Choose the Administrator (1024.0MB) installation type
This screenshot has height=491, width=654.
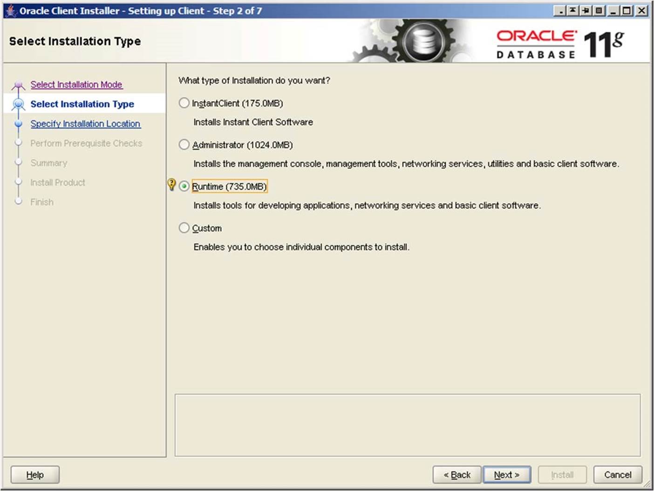(184, 145)
